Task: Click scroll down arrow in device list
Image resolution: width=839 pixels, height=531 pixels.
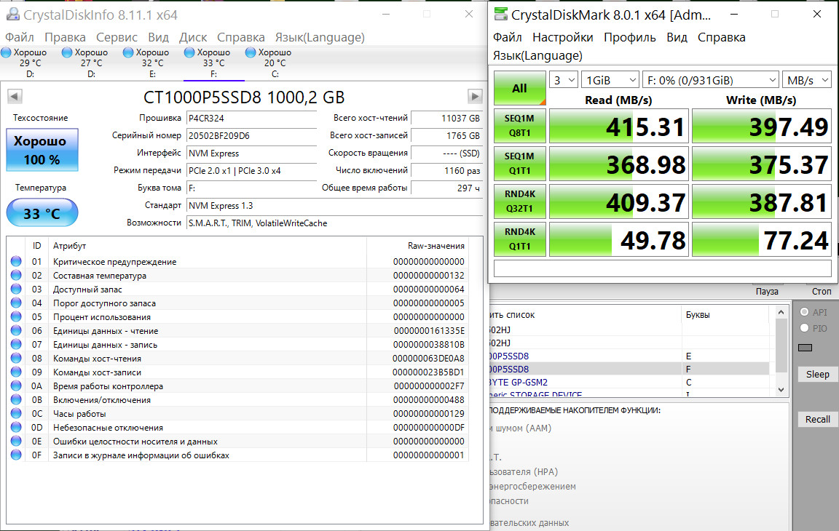Action: [781, 390]
